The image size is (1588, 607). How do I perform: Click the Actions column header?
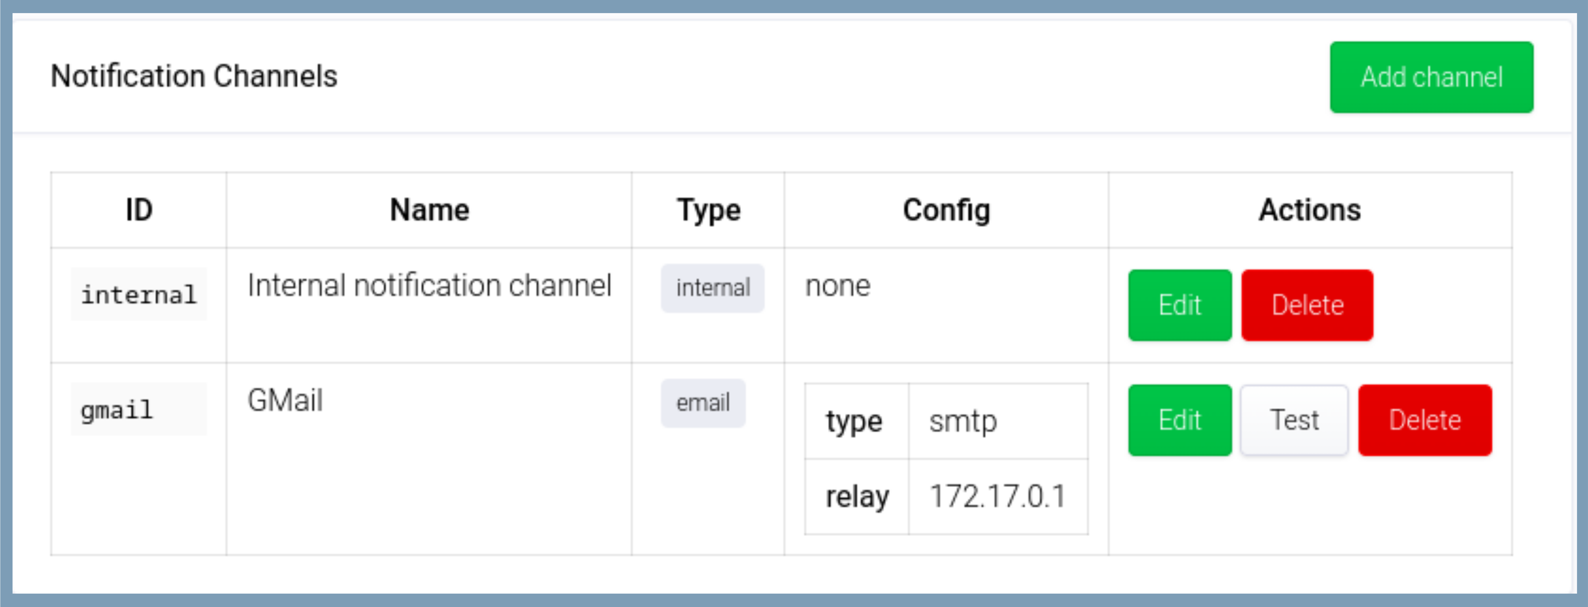click(x=1309, y=210)
